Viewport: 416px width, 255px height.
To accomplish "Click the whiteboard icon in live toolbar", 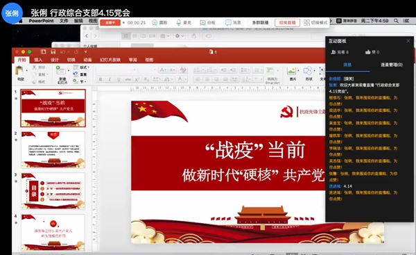I will (x=202, y=23).
